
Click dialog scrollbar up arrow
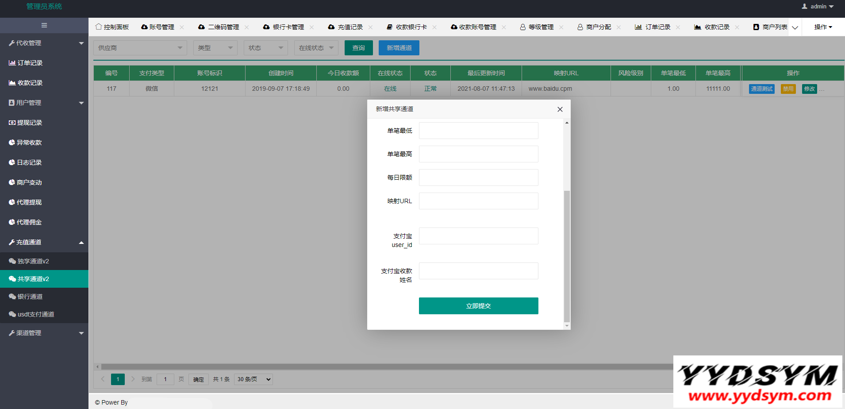pyautogui.click(x=567, y=123)
